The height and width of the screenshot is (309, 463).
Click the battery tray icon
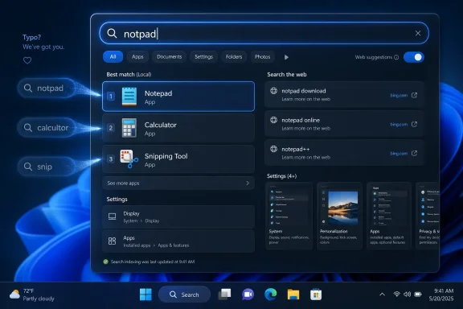(x=418, y=295)
